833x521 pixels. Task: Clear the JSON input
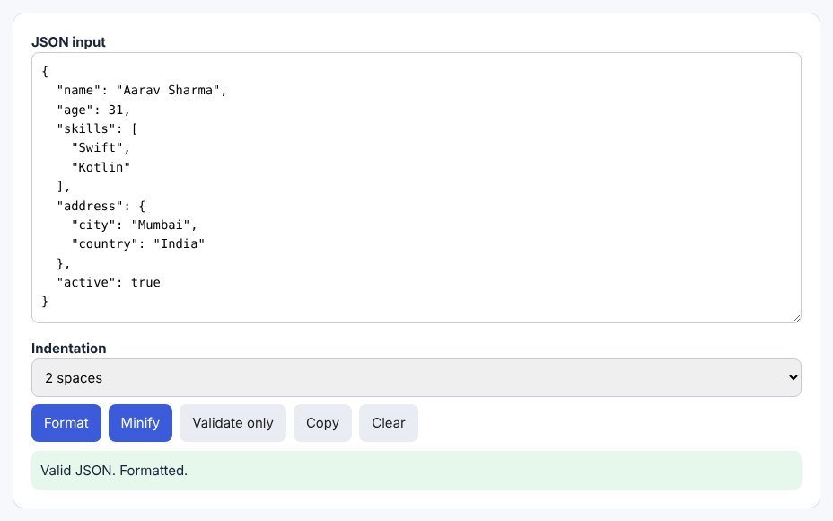coord(389,423)
